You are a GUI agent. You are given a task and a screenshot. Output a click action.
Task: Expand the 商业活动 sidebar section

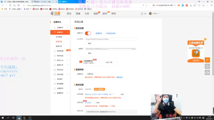tap(67, 70)
